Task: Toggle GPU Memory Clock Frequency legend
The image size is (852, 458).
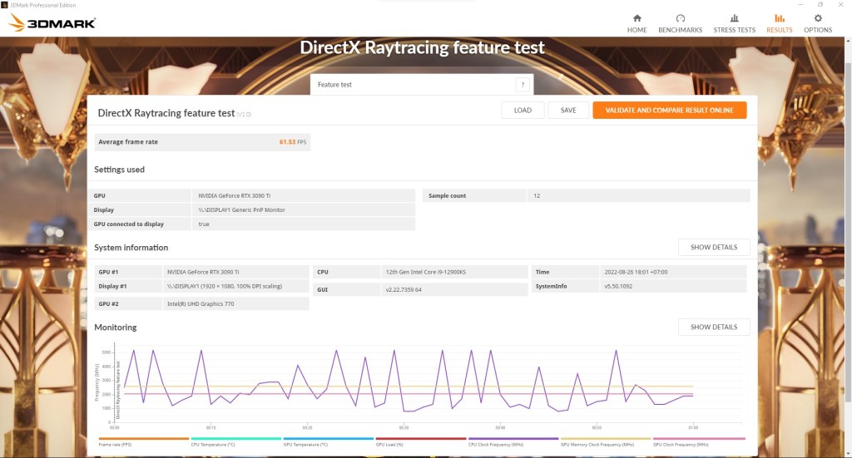Action: click(606, 441)
